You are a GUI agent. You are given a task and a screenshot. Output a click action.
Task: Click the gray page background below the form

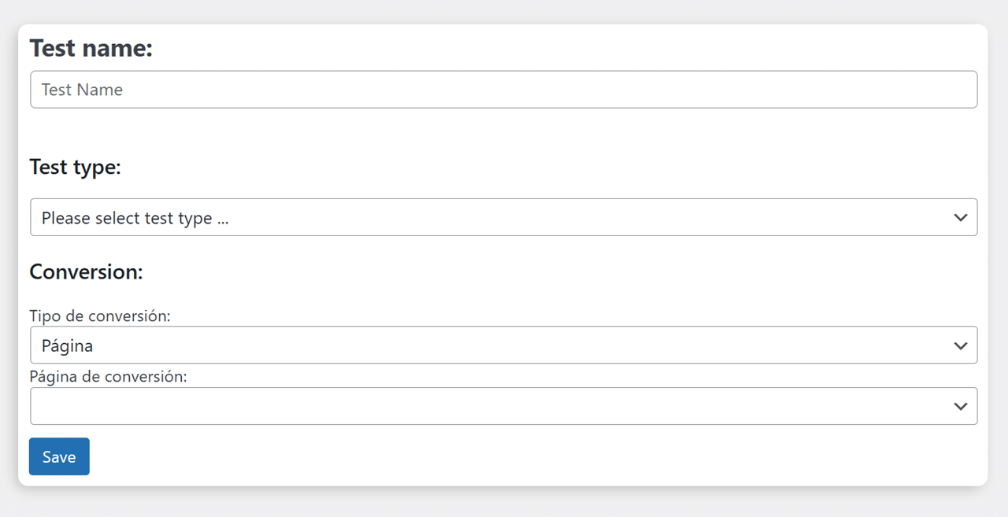pos(504,502)
